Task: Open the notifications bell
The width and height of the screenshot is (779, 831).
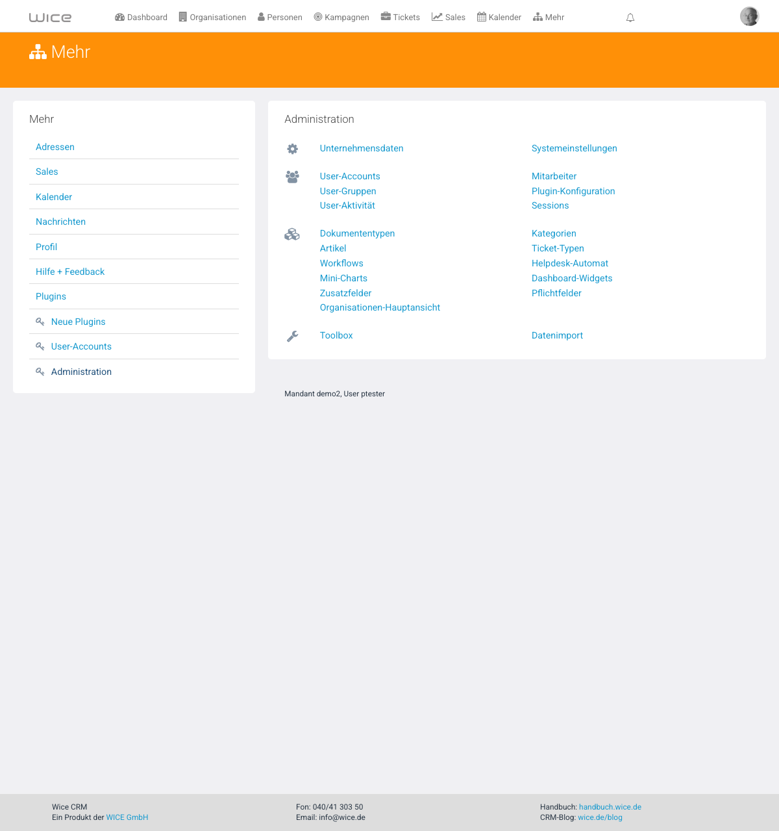Action: coord(630,18)
